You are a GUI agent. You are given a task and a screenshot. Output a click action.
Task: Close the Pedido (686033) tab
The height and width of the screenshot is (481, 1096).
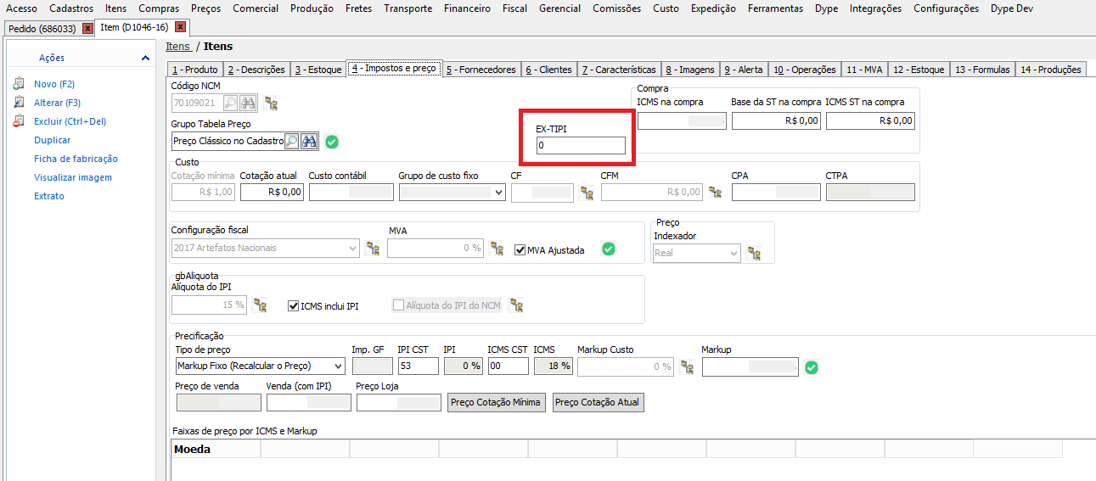click(87, 28)
